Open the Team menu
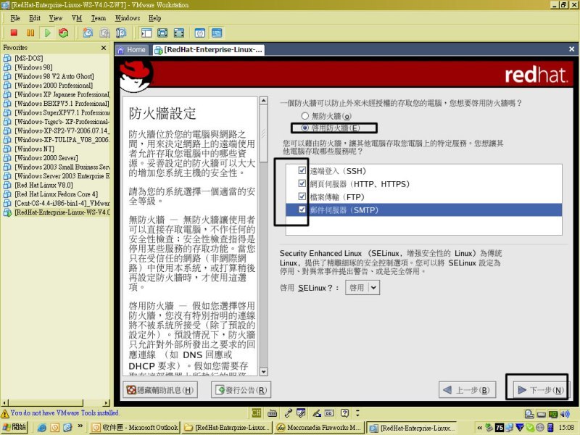Screen dimensions: 580x435 click(x=99, y=18)
